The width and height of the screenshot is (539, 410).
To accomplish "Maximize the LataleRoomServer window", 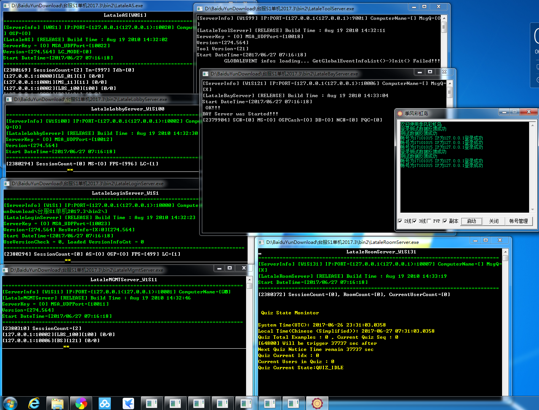I will [486, 240].
